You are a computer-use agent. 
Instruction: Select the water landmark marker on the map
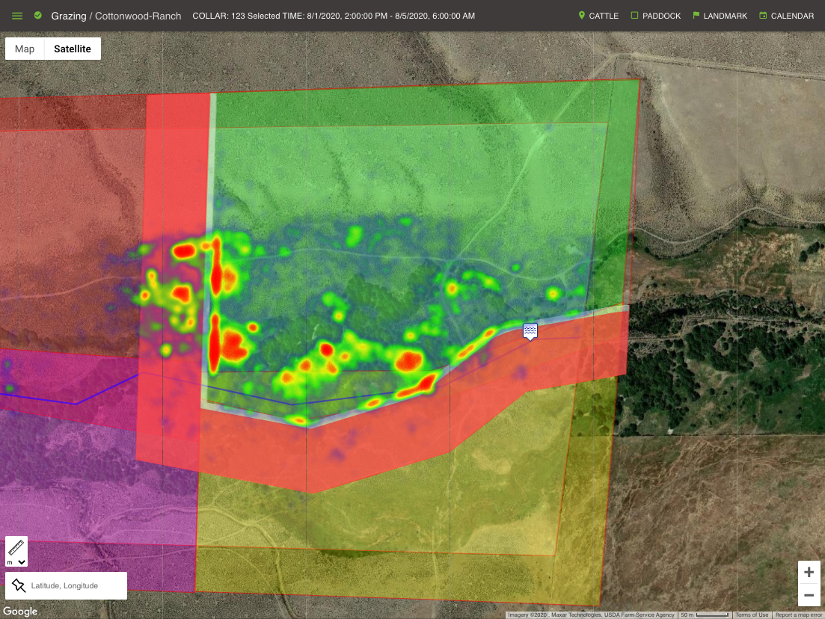pyautogui.click(x=530, y=330)
